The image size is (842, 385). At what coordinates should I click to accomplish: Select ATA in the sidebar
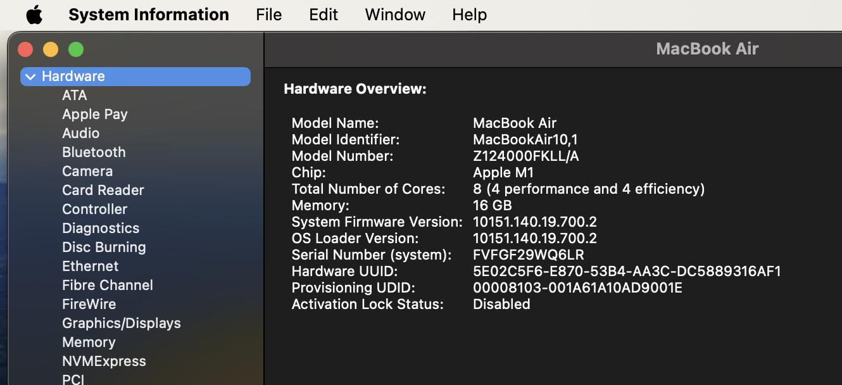point(75,95)
